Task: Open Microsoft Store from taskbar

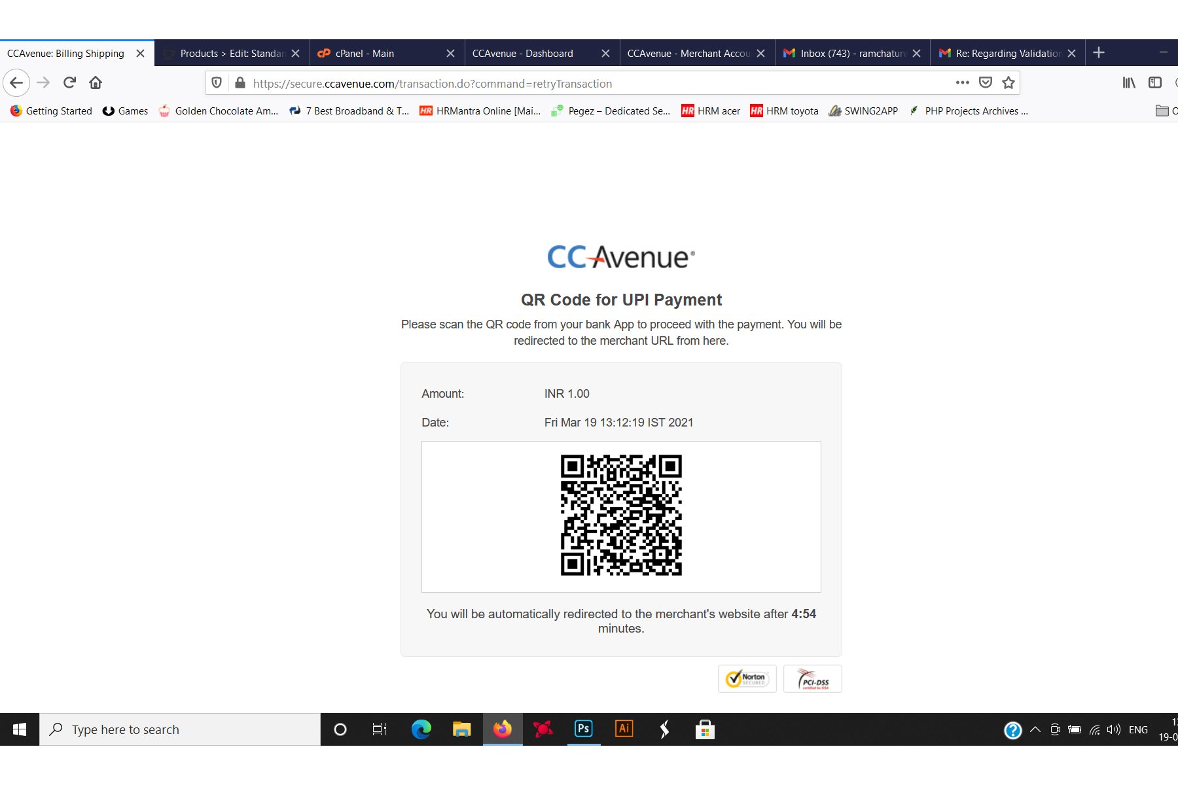Action: coord(705,729)
